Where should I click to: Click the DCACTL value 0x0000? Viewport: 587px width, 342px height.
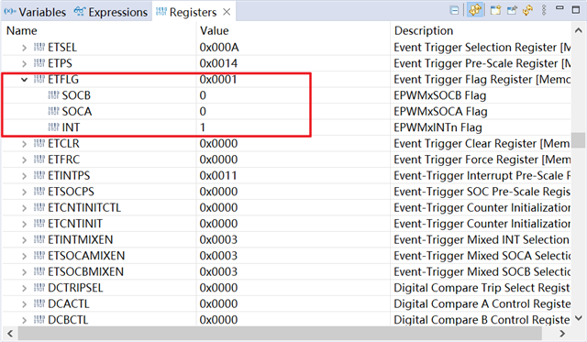pyautogui.click(x=218, y=303)
